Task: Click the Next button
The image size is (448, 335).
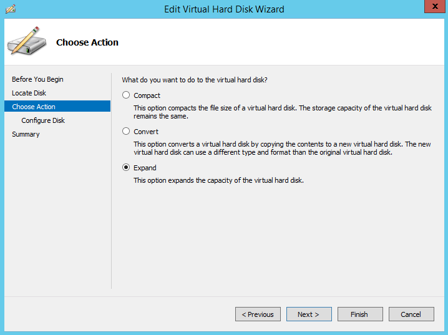Action: pyautogui.click(x=309, y=314)
